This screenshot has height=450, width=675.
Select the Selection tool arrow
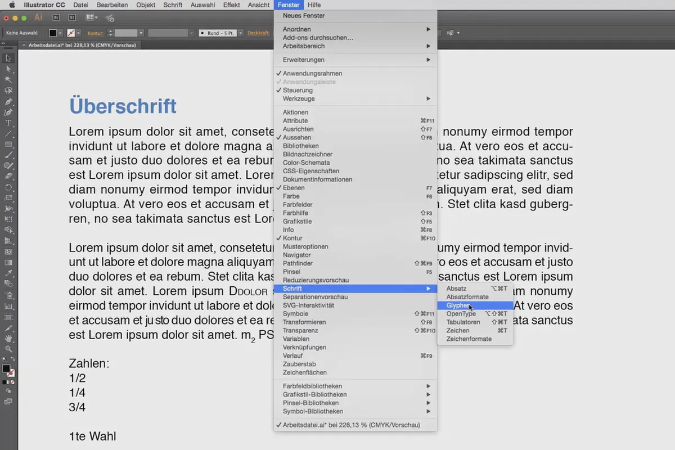pos(8,58)
